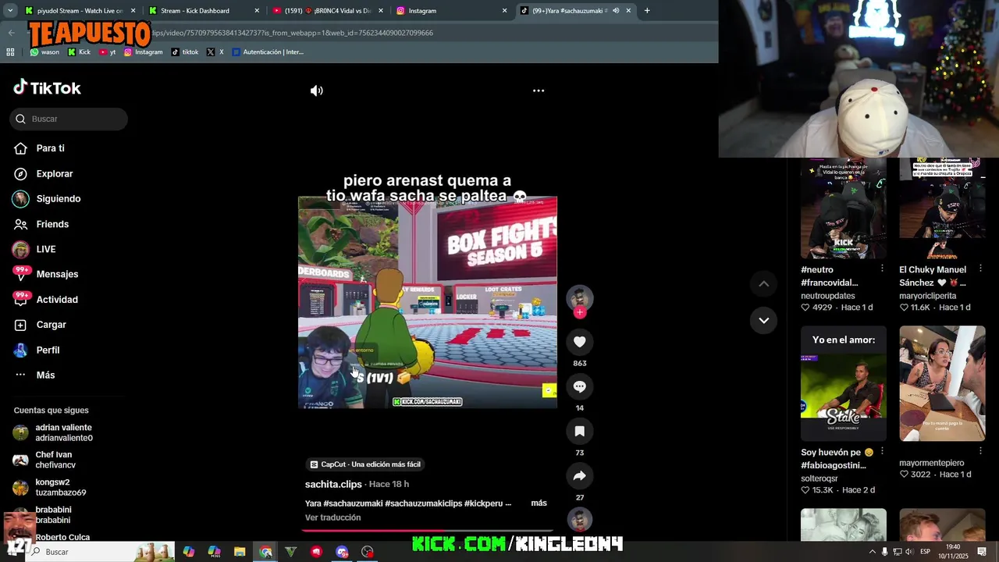Open the neutroupdates author link
Viewport: 999px width, 562px height.
(827, 296)
